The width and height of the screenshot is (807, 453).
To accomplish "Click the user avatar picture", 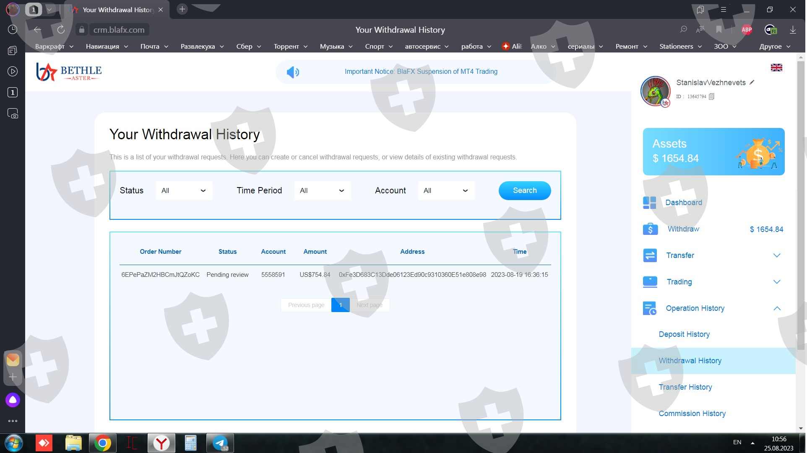I will 655,91.
